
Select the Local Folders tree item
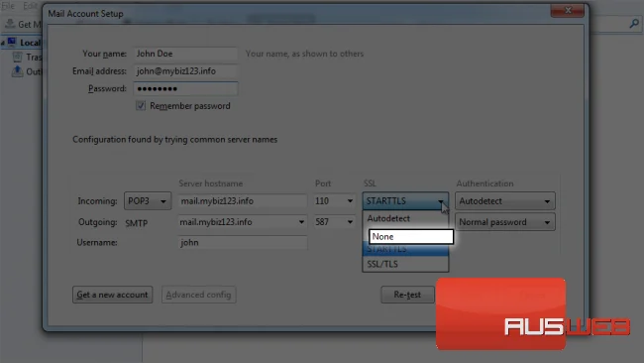[30, 43]
